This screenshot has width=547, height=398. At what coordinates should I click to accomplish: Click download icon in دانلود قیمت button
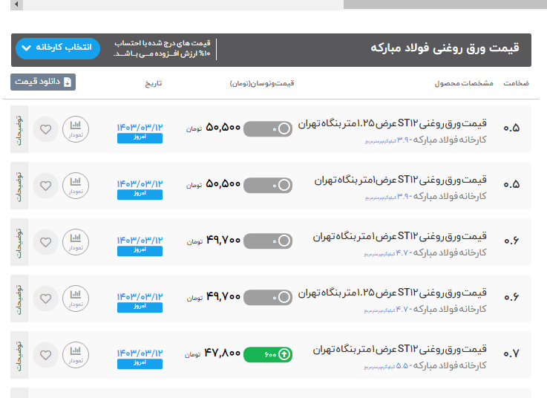click(68, 82)
